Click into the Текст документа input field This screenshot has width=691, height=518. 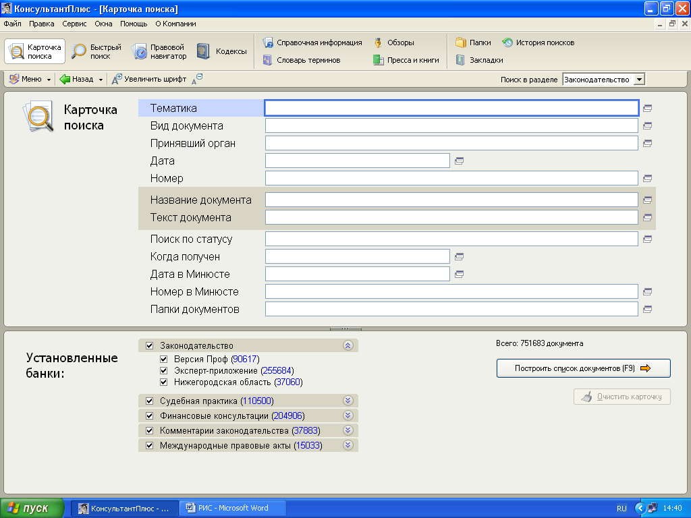(451, 218)
